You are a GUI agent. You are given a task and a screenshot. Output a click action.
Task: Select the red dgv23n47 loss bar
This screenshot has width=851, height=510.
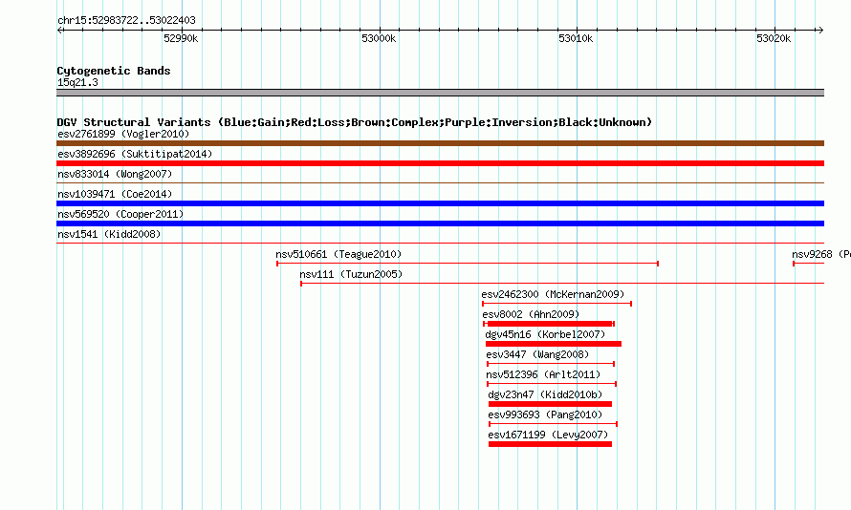click(x=551, y=404)
